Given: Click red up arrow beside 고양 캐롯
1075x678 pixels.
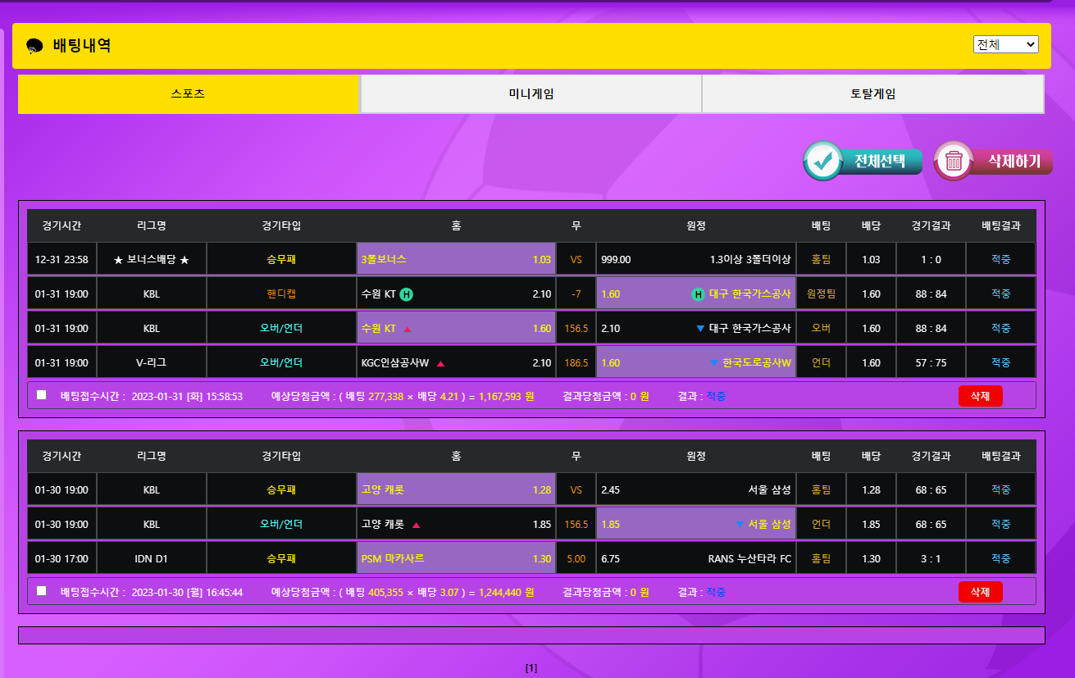Looking at the screenshot, I should pos(416,525).
